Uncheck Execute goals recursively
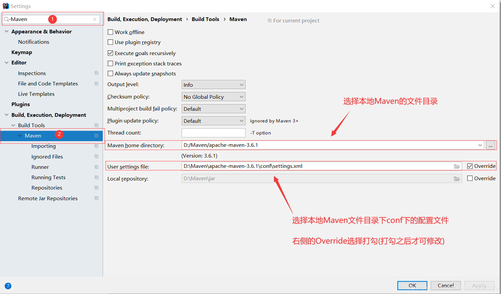Image resolution: width=501 pixels, height=294 pixels. click(x=110, y=53)
